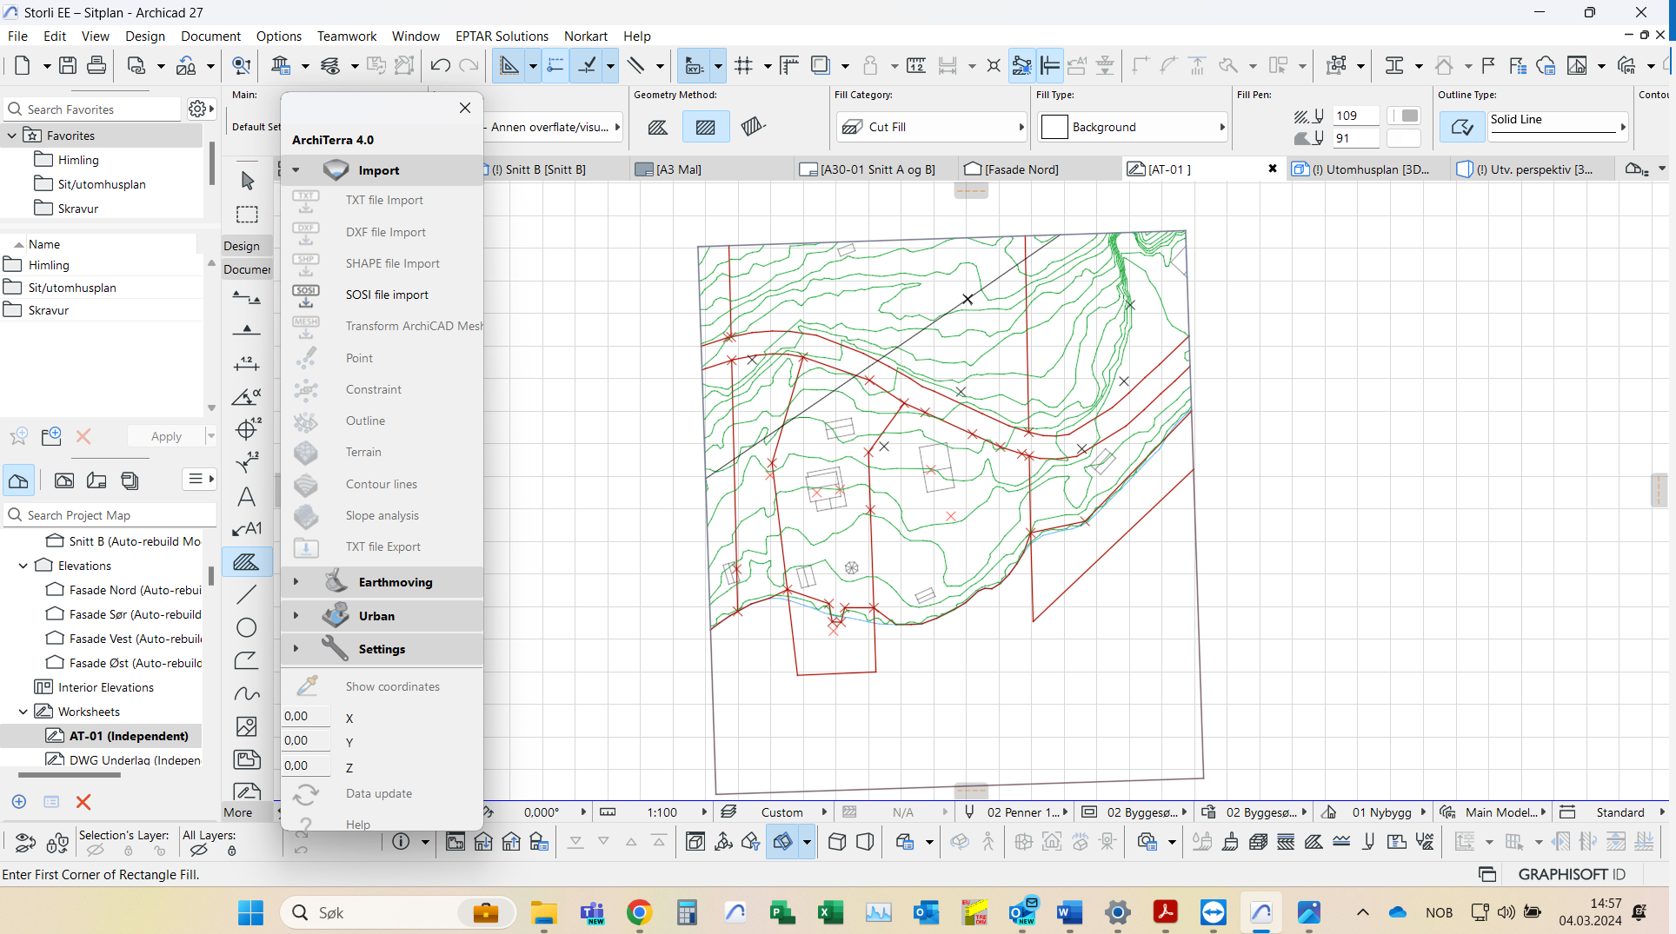Image resolution: width=1676 pixels, height=934 pixels.
Task: Open the EPTAR Solutions menu
Action: click(x=502, y=36)
